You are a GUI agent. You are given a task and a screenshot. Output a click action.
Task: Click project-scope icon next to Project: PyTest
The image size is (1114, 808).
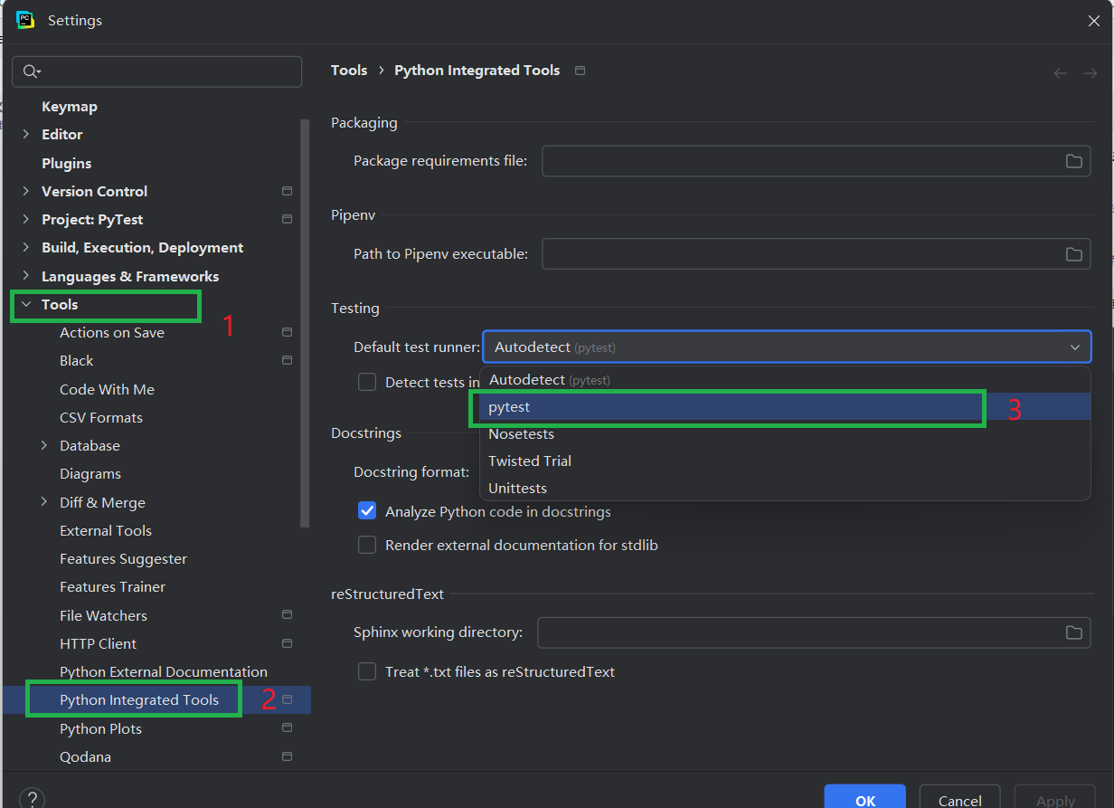(x=288, y=220)
